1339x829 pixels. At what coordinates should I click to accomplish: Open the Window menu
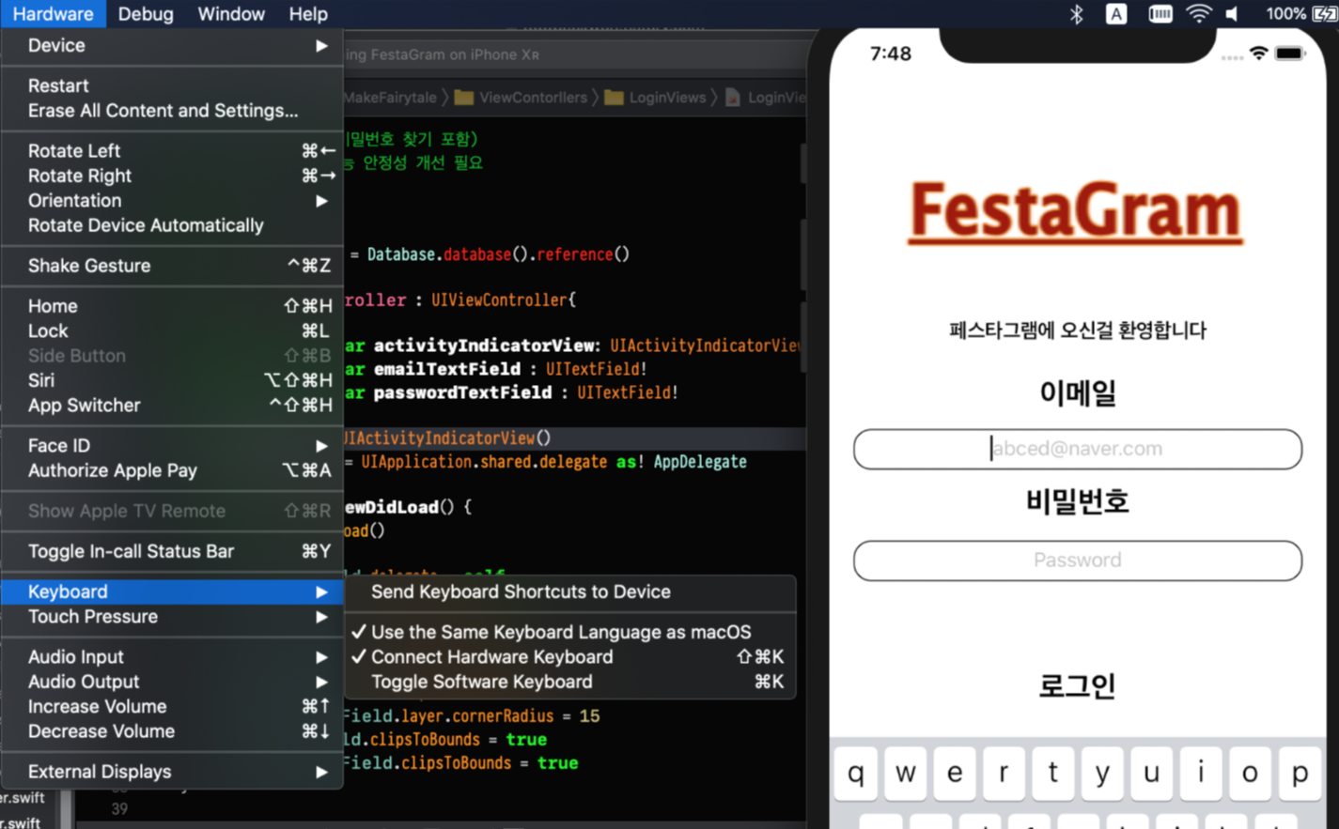[231, 14]
